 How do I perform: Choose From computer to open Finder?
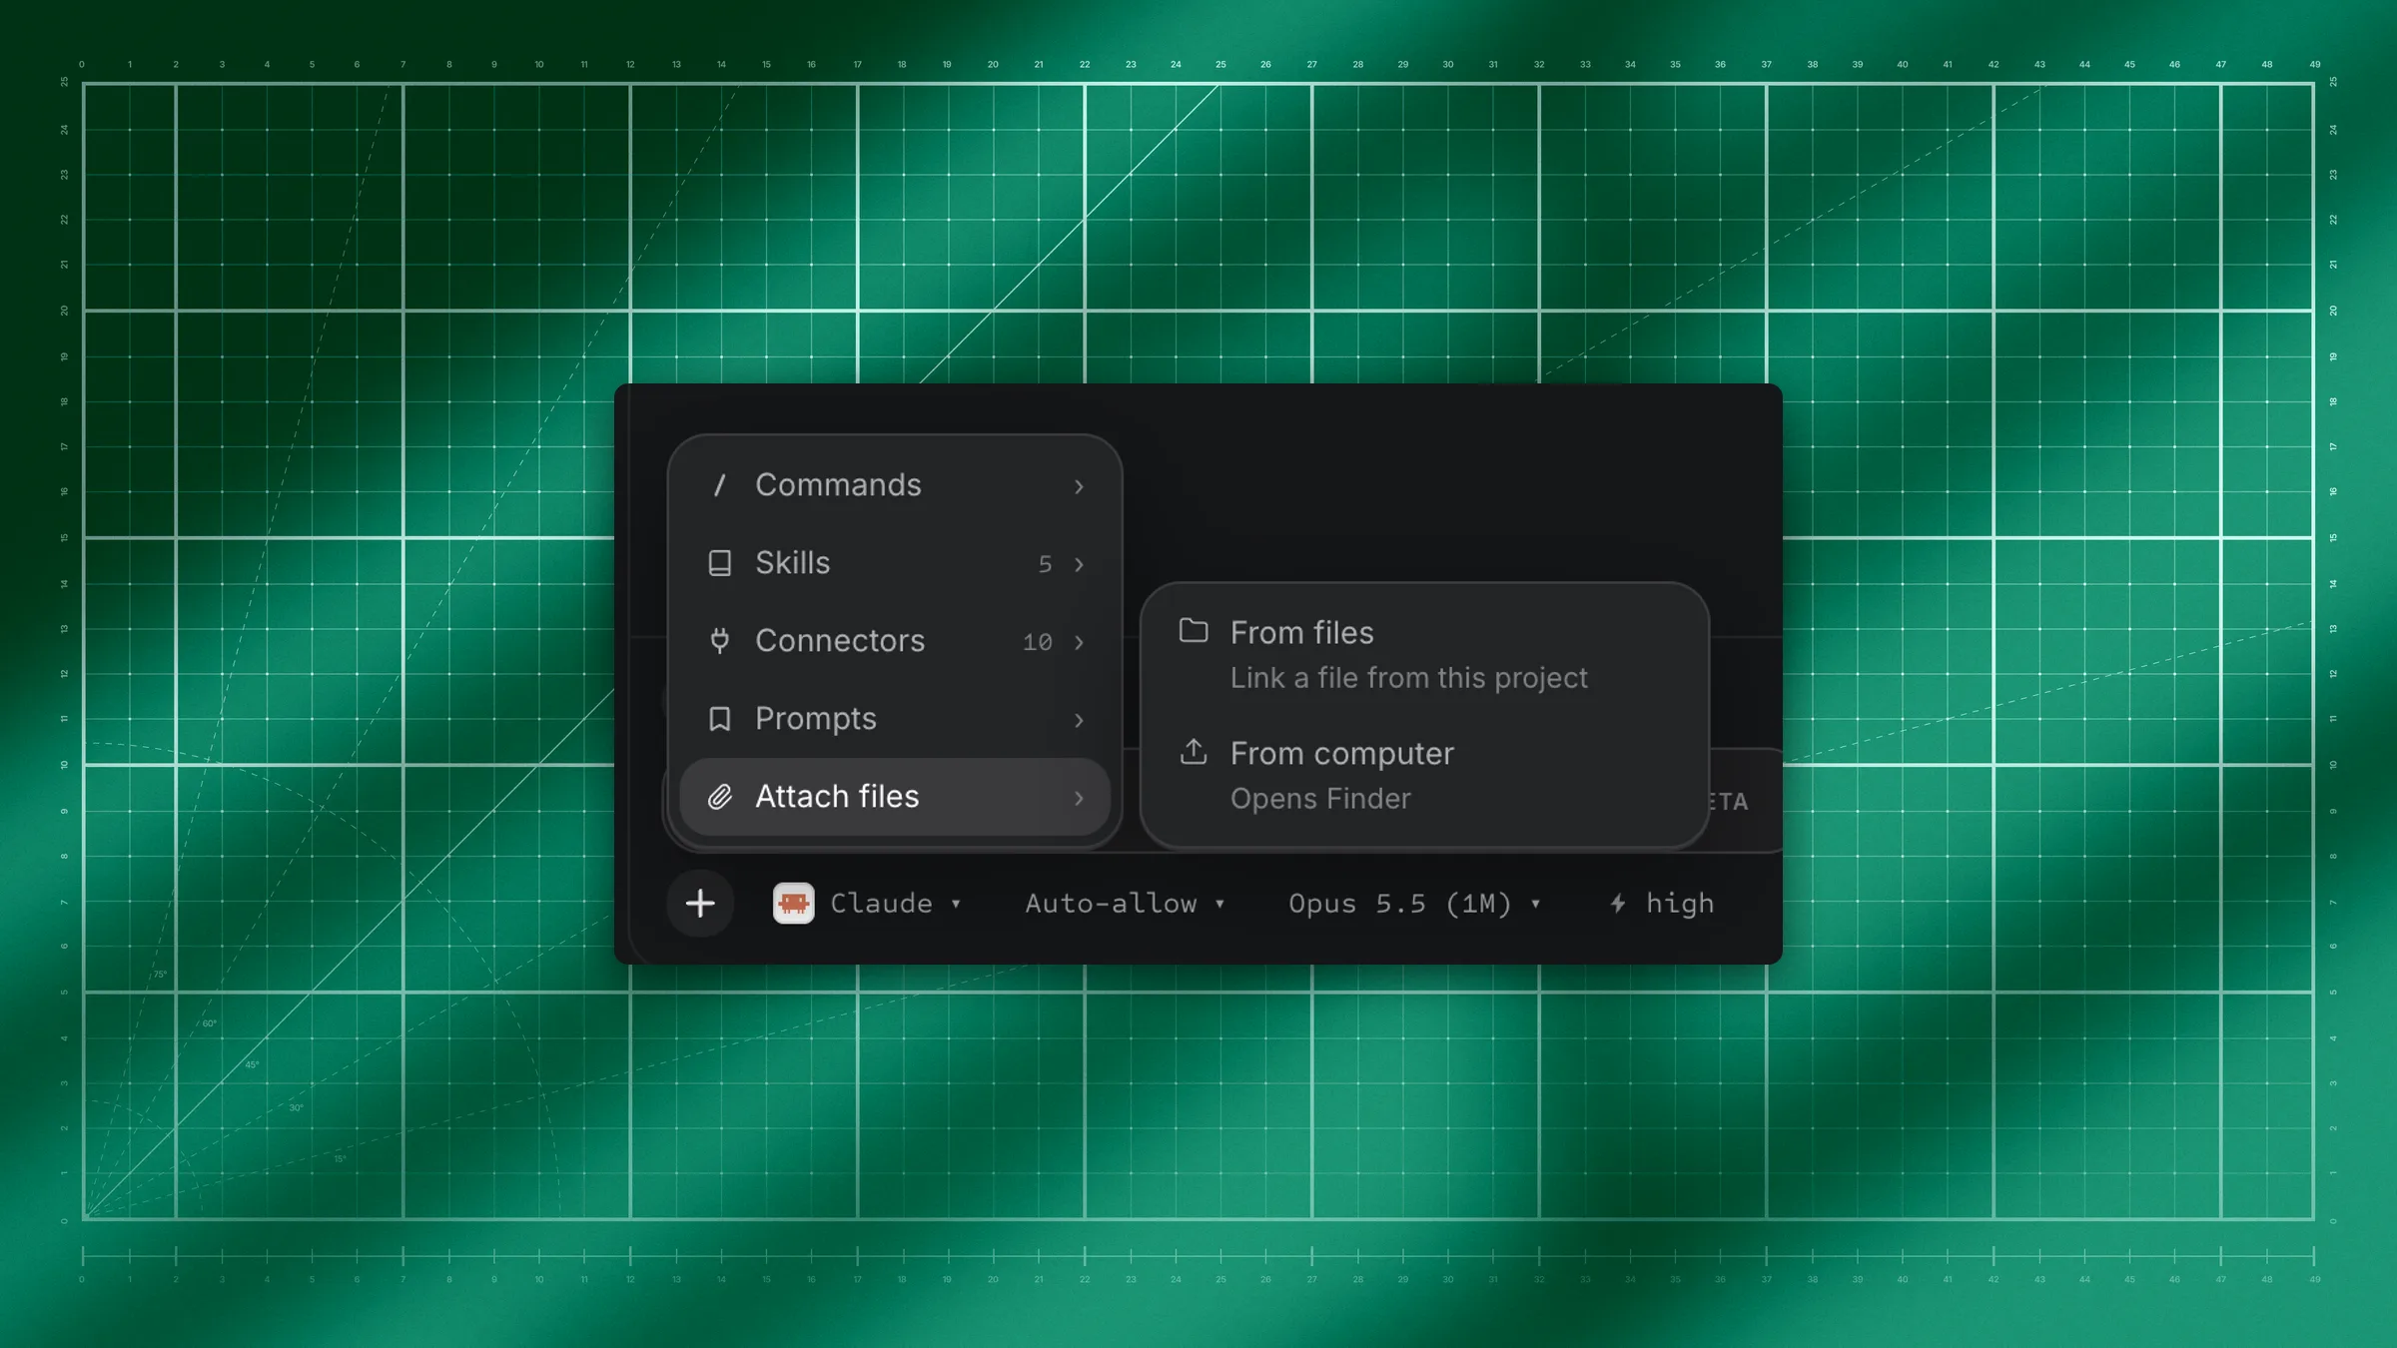(x=1424, y=776)
